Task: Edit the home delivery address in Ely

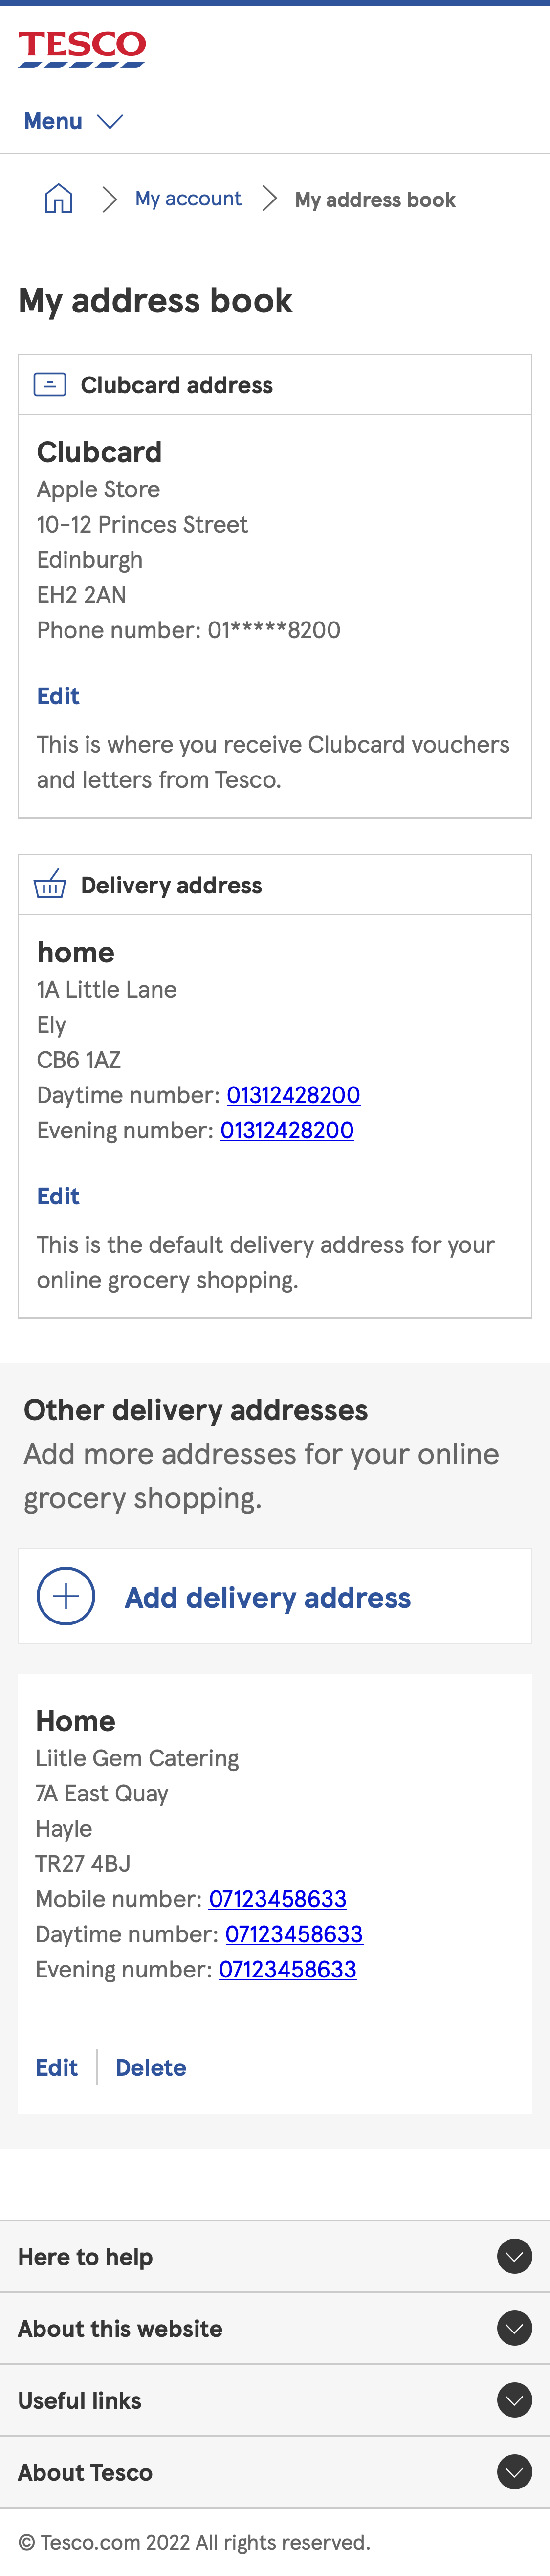Action: tap(58, 1196)
